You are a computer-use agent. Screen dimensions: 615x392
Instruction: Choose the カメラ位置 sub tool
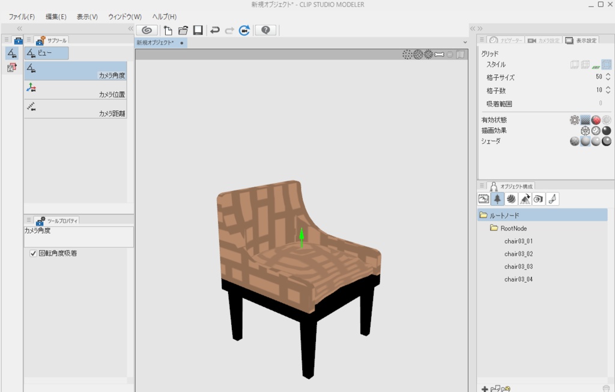point(76,90)
